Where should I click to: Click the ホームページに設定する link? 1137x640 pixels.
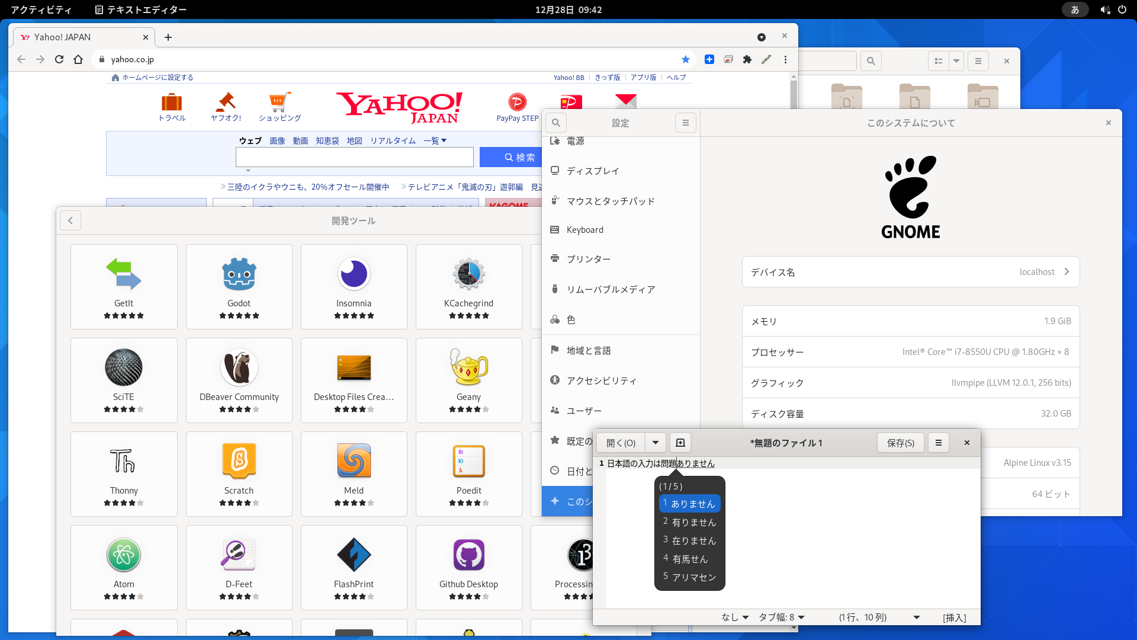pos(158,78)
